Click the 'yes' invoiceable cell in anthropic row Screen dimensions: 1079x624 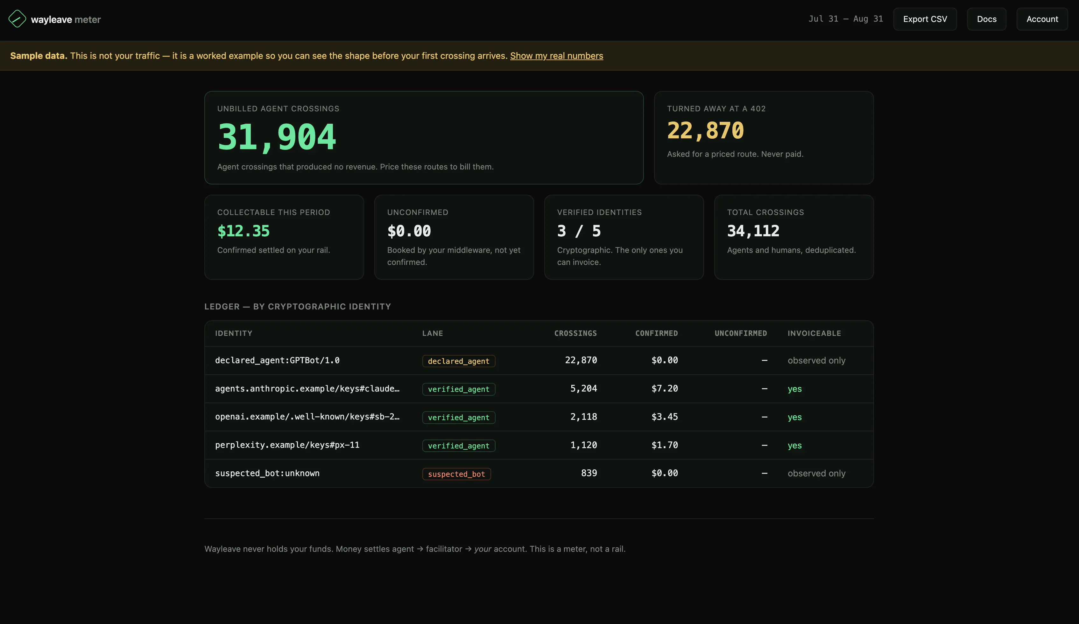click(x=795, y=389)
